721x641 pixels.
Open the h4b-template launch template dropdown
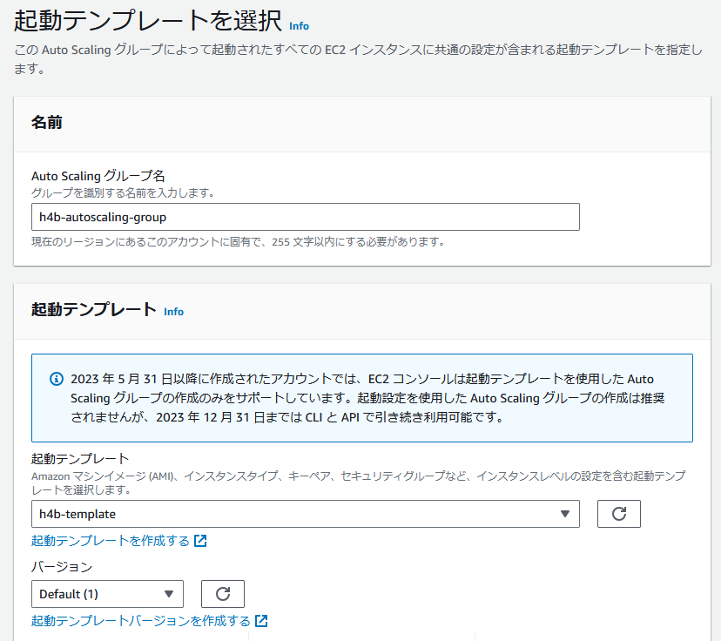[306, 514]
